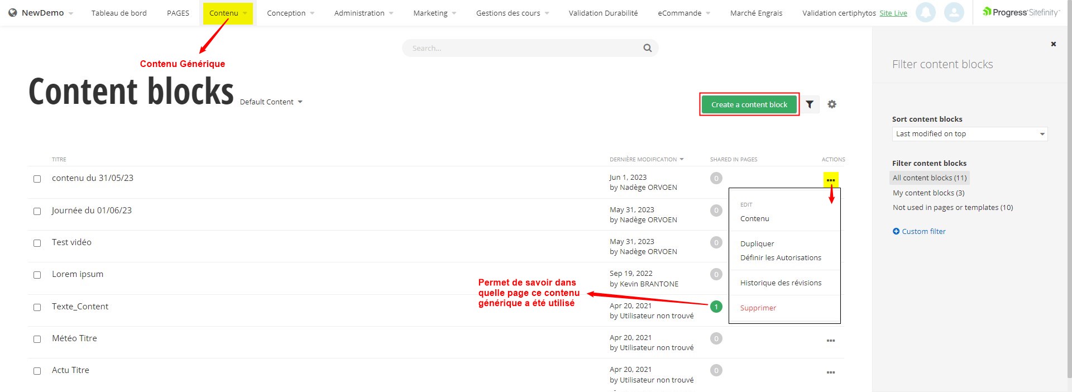
Task: Expand the Default Content language dropdown
Action: click(x=271, y=102)
